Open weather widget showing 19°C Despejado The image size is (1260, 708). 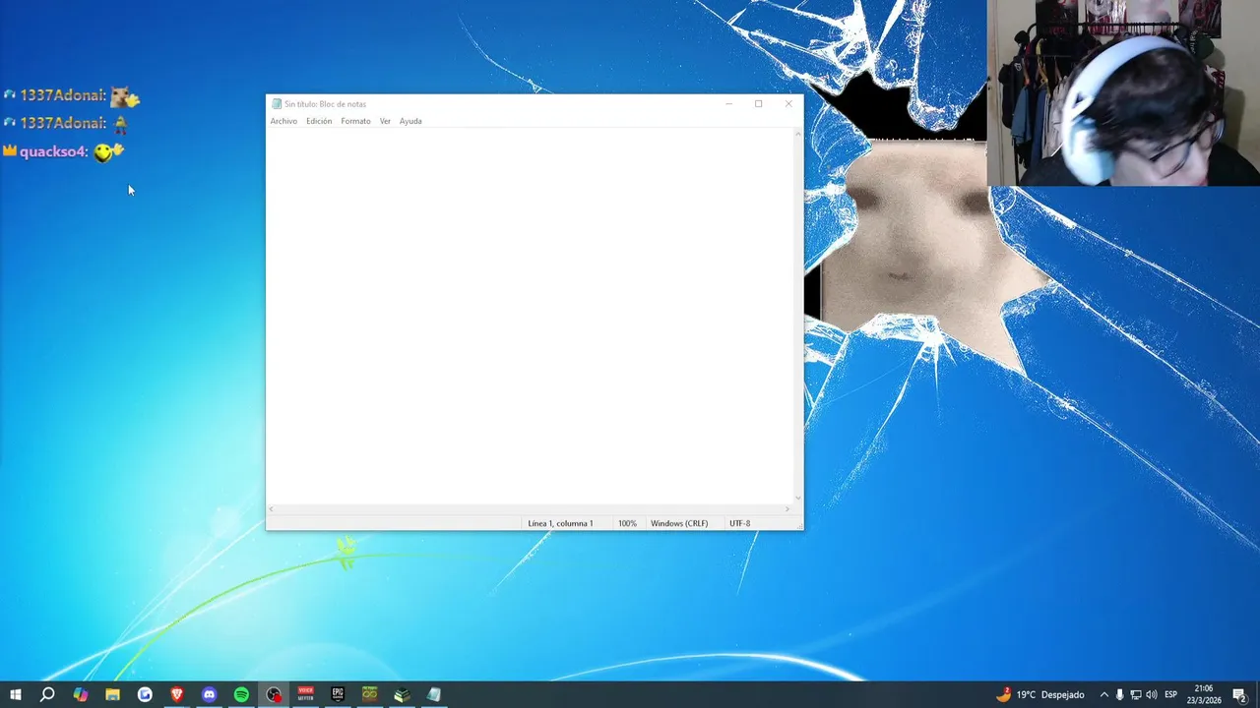pyautogui.click(x=1039, y=694)
